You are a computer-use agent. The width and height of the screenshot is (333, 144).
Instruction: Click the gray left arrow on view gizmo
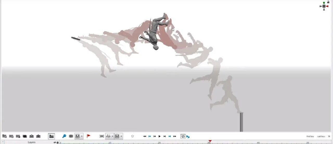click(x=321, y=6)
